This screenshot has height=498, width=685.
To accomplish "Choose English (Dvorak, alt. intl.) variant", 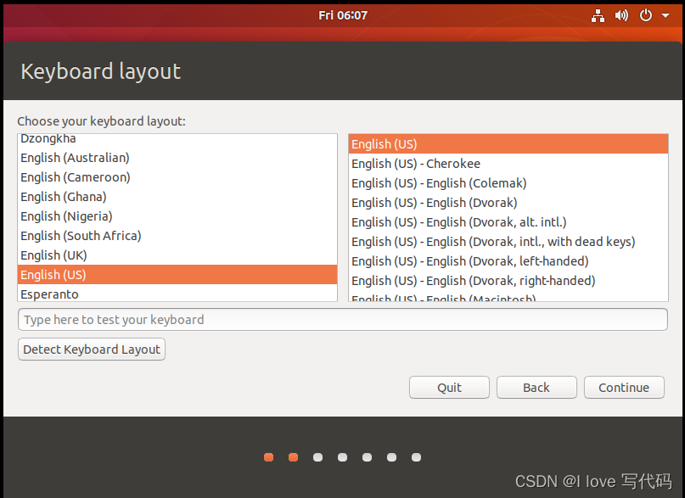I will coord(508,222).
